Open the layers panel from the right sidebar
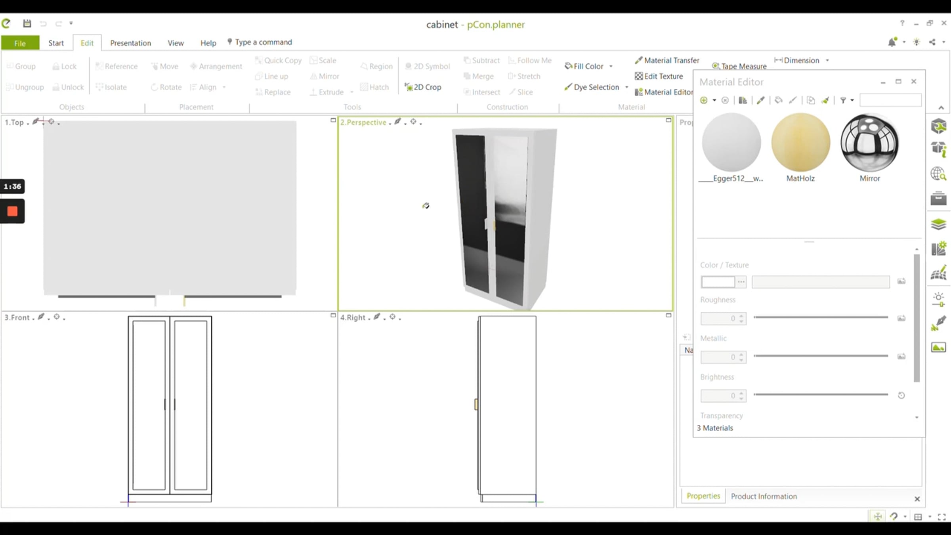 point(938,224)
